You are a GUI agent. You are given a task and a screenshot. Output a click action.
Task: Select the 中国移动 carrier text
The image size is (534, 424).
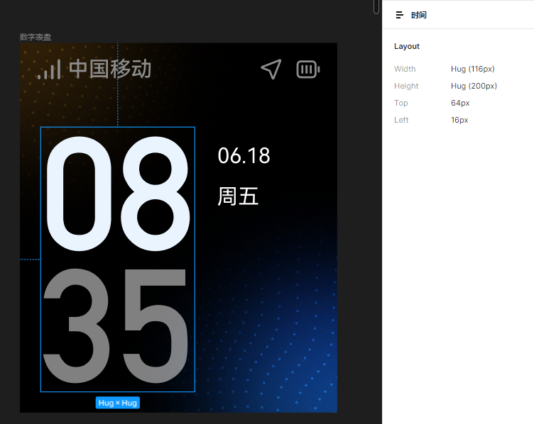coord(110,69)
